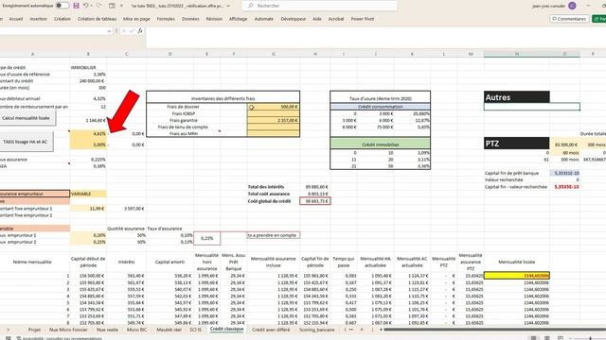Select the yellow Frais de dossier 500,00 € cell
This screenshot has width=606, height=340.
(x=274, y=107)
